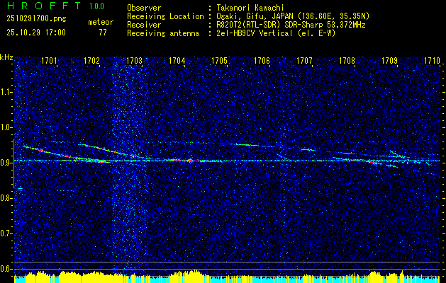Click time marker 1709
The height and width of the screenshot is (283, 446).
point(389,60)
